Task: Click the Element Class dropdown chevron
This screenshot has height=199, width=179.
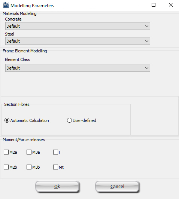Action: tap(146, 68)
